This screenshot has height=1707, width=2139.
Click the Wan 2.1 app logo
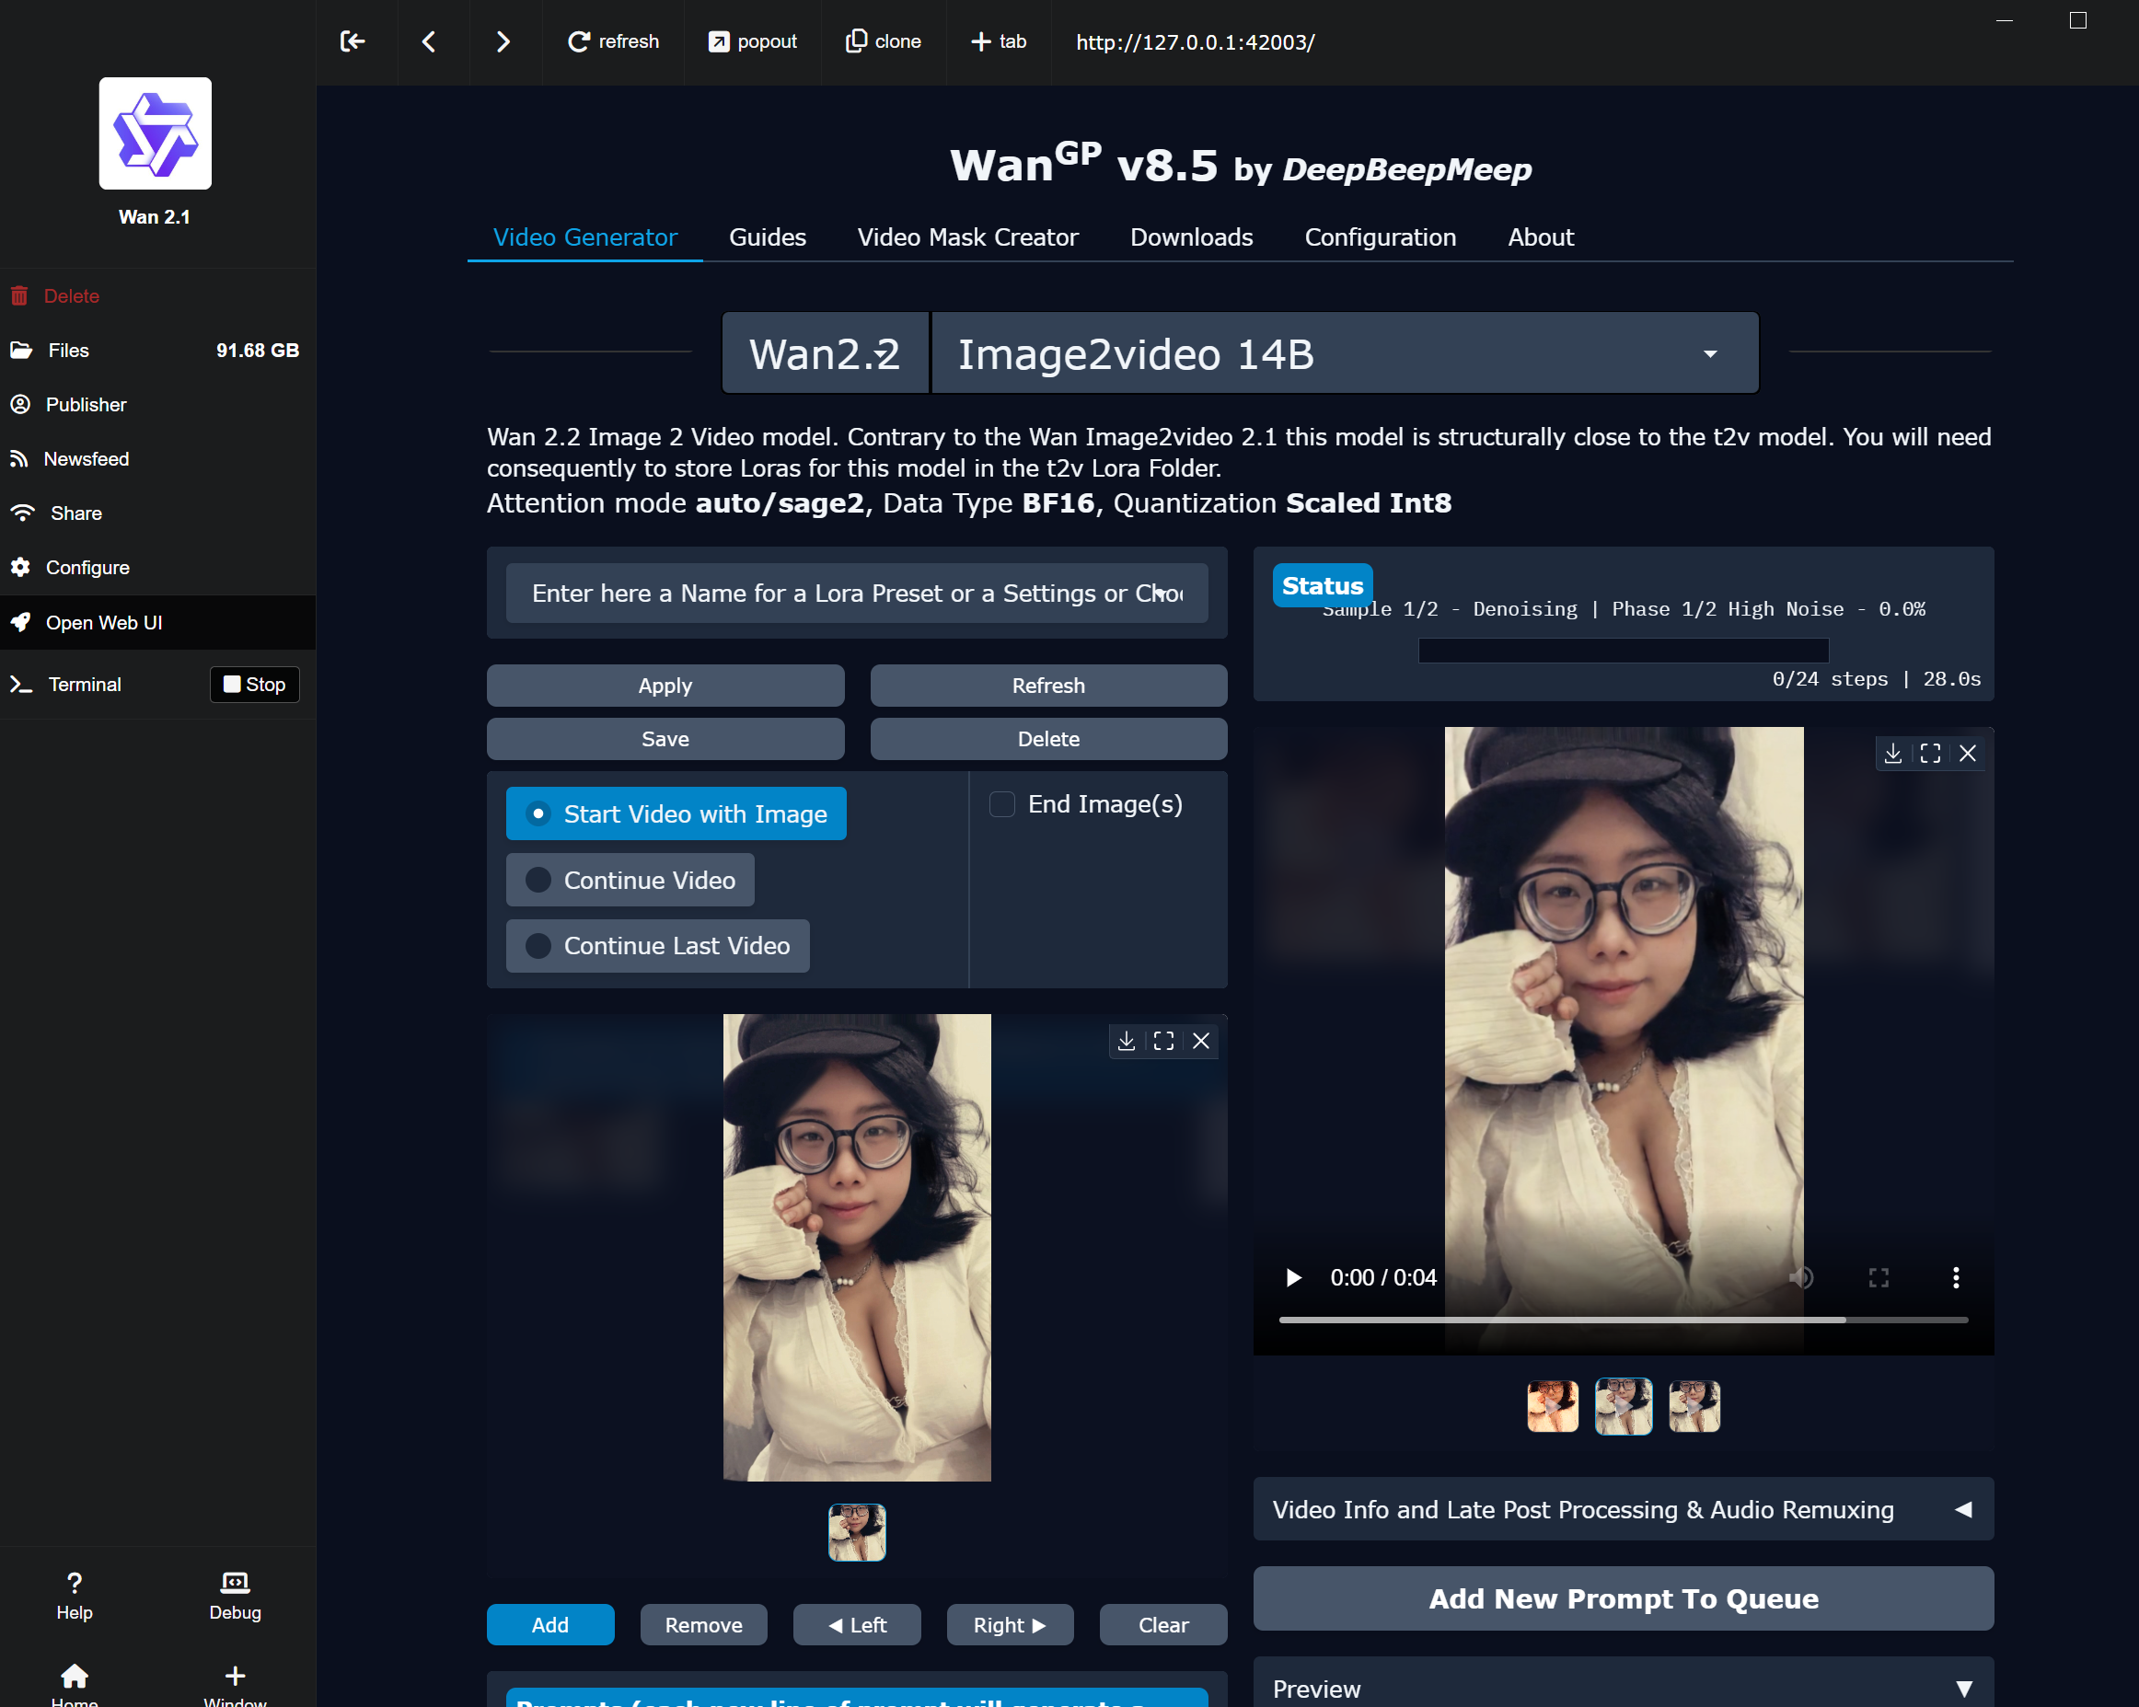[155, 133]
